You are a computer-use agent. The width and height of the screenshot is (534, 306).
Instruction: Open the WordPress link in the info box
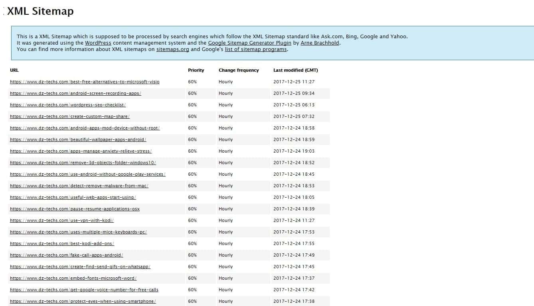98,43
